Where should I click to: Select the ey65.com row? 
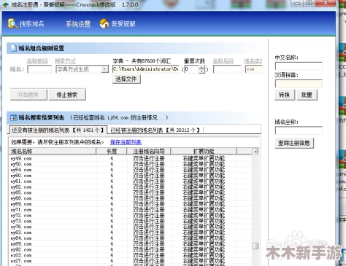click(x=131, y=192)
